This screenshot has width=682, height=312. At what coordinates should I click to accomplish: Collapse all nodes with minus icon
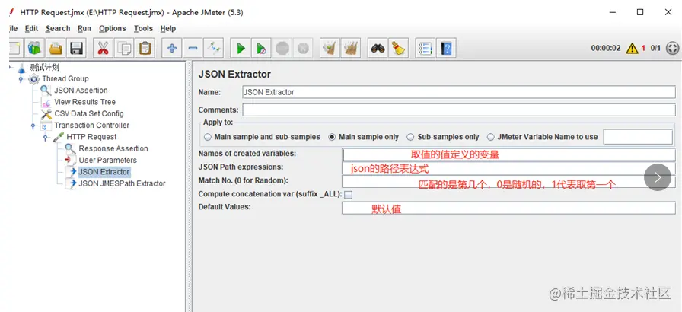pos(193,48)
